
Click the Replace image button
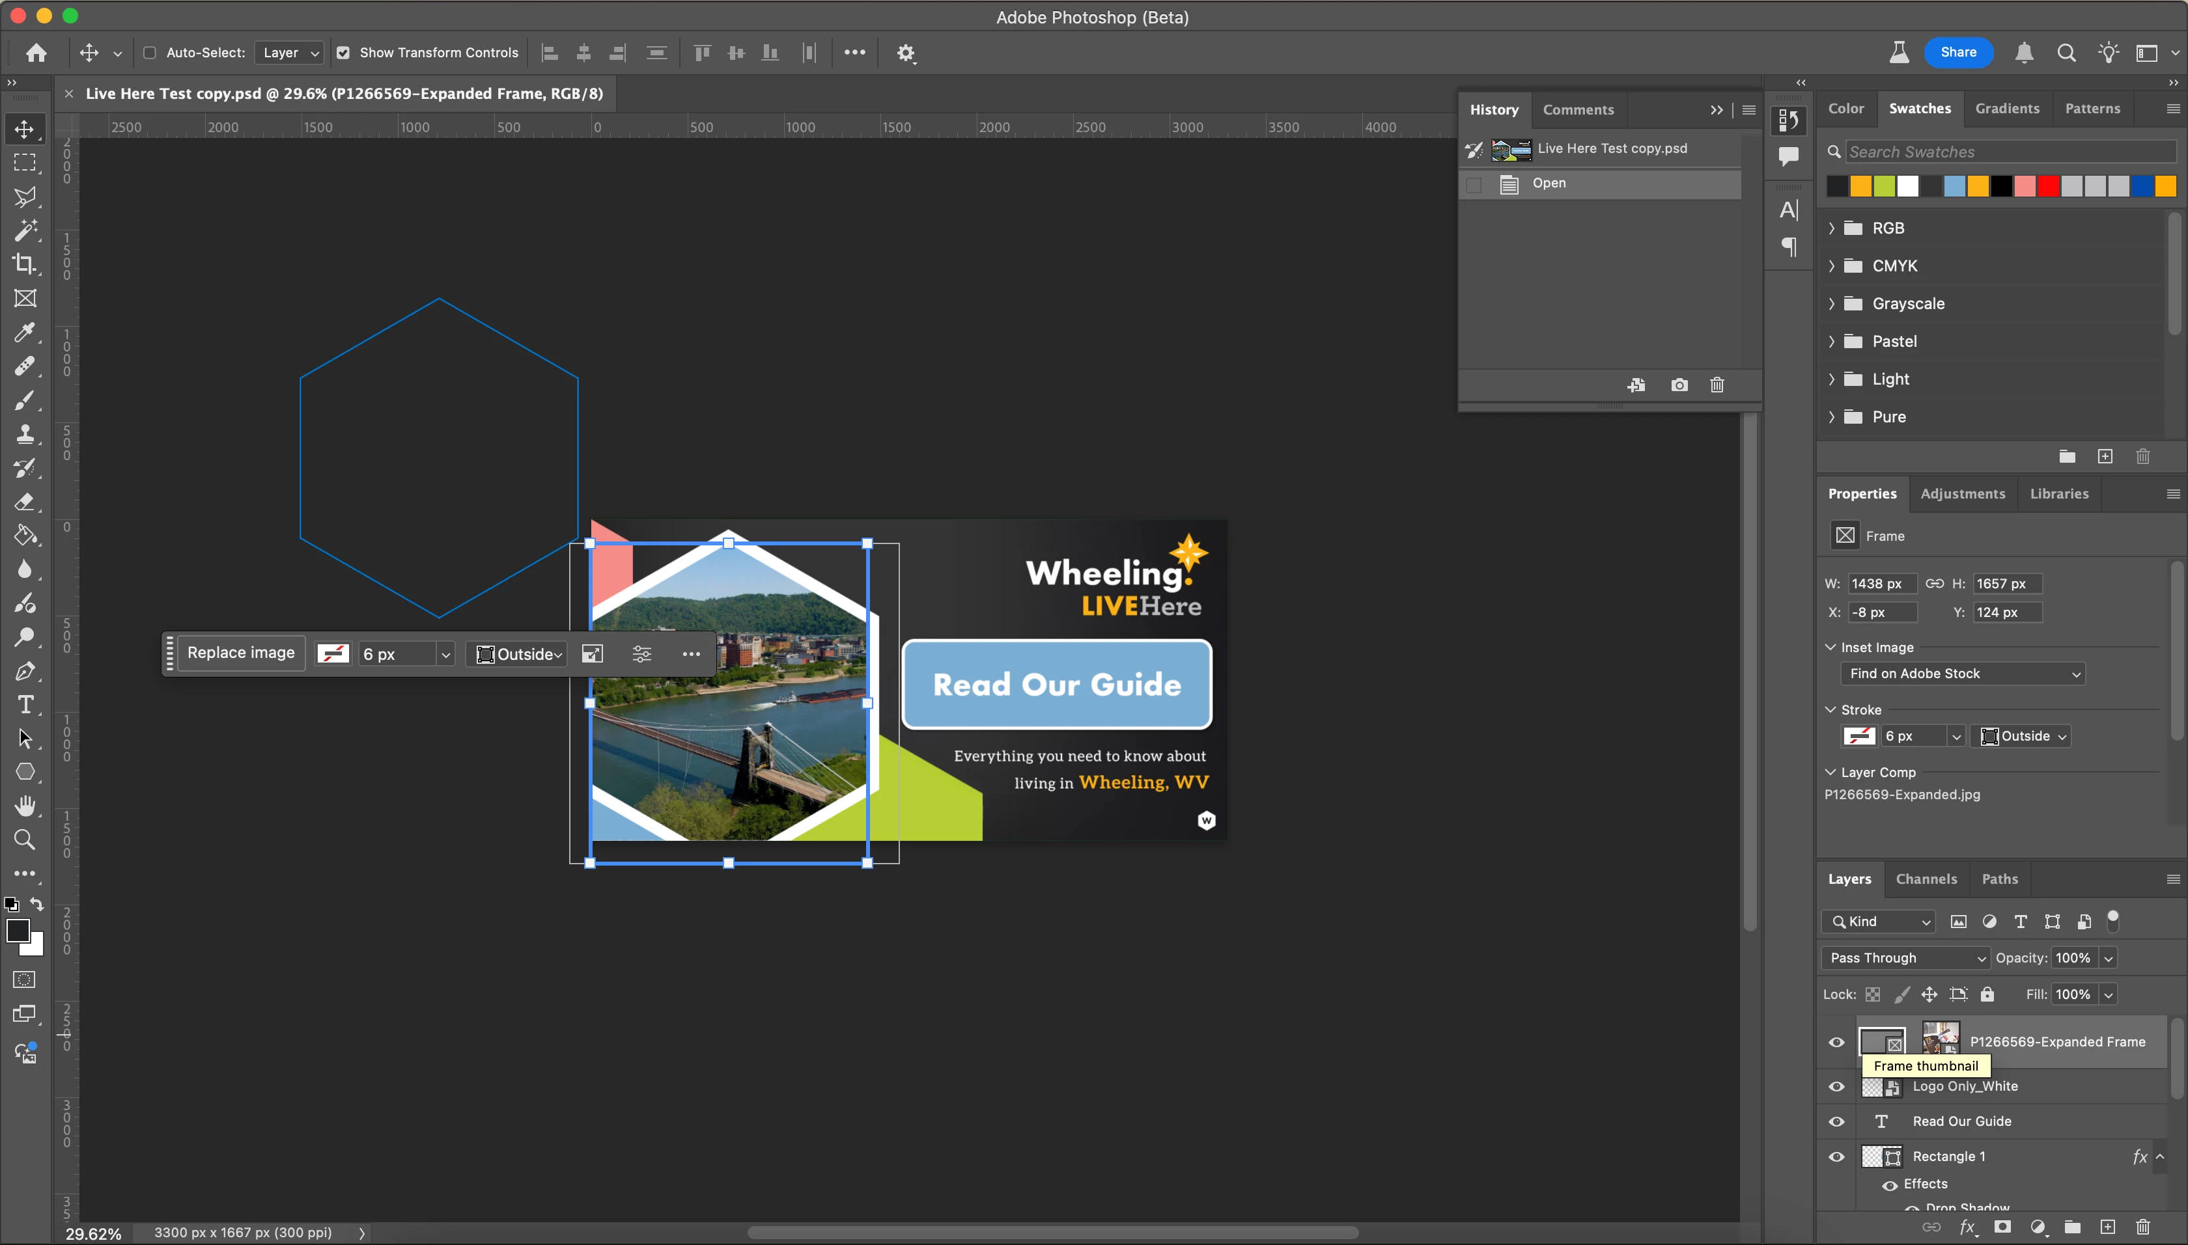pyautogui.click(x=241, y=653)
